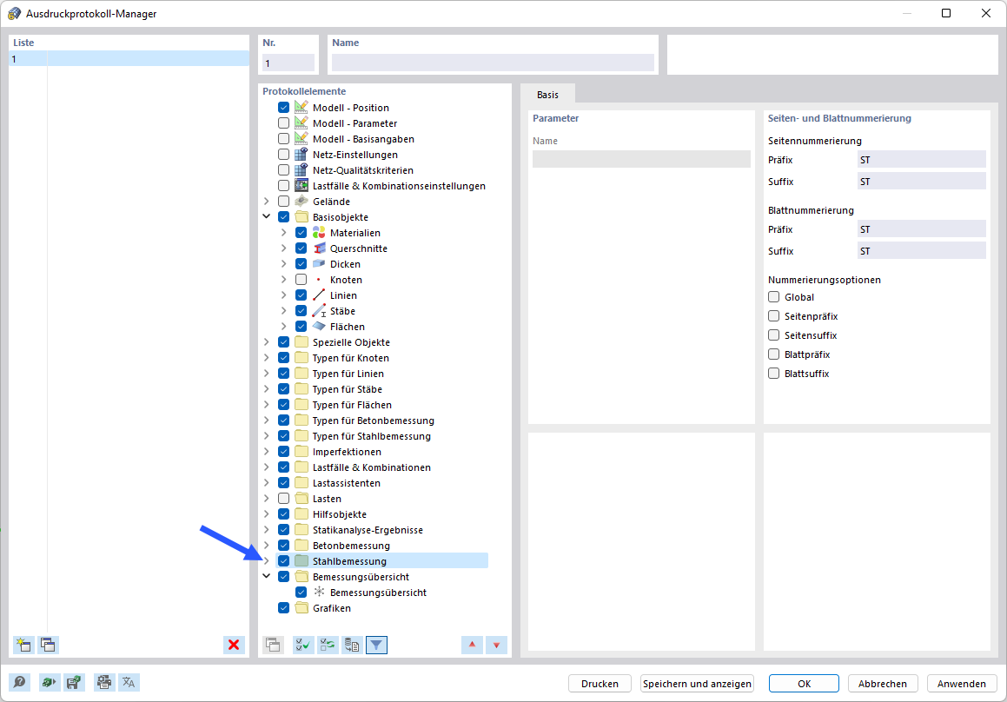The width and height of the screenshot is (1007, 702).
Task: Open the help icon in bottom toolbar
Action: pyautogui.click(x=20, y=682)
